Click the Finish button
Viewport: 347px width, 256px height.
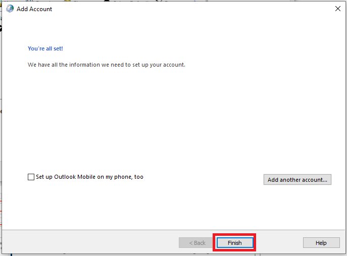click(234, 243)
